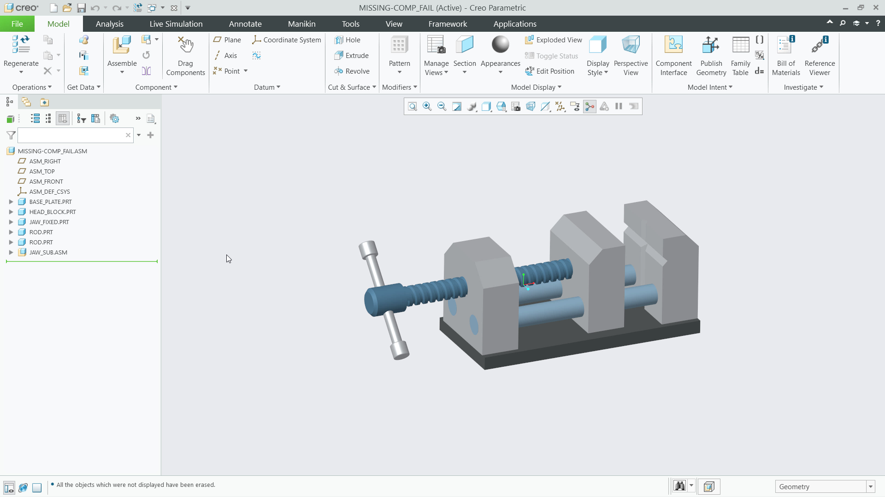
Task: Launch the Reference Viewer
Action: click(820, 56)
